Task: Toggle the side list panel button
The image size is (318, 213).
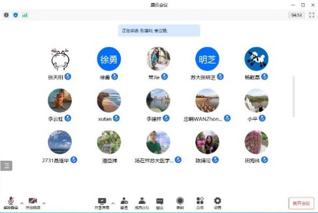Action: 6,166
